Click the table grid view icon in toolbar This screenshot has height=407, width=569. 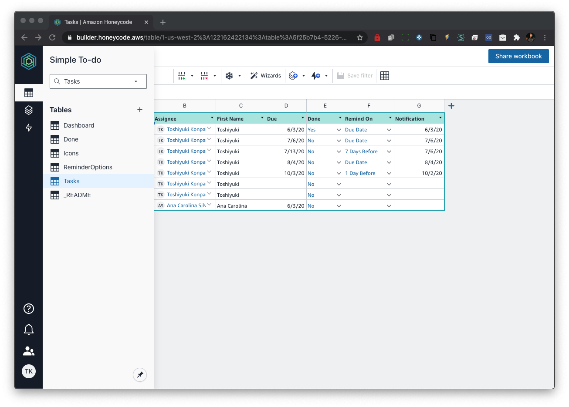tap(385, 76)
